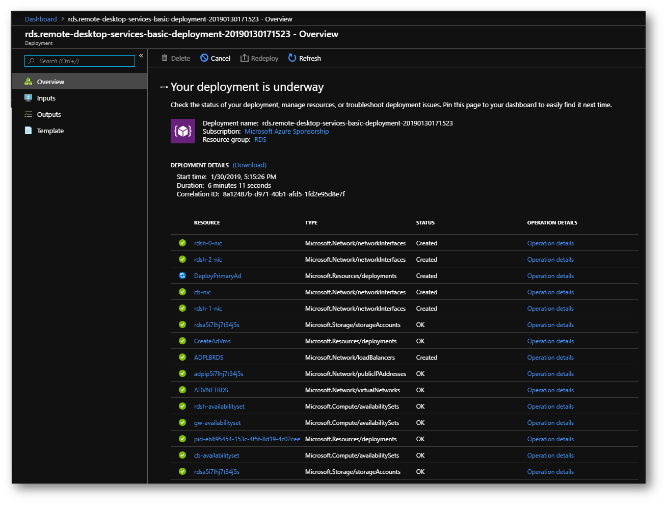Open the Inputs menu item
This screenshot has height=505, width=667.
click(x=79, y=98)
